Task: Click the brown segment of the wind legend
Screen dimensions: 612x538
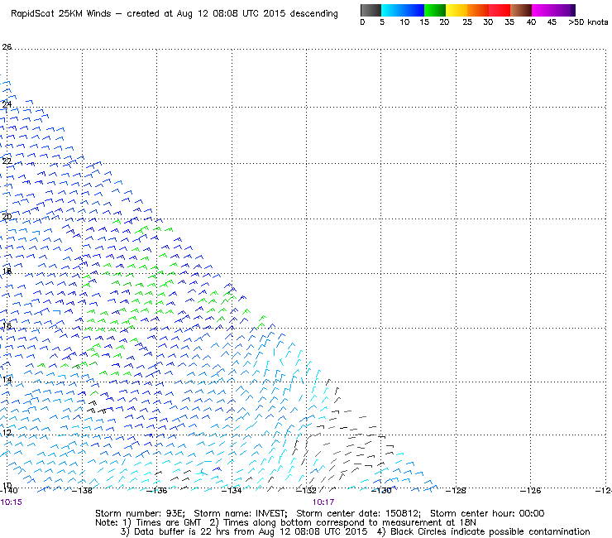Action: 521,10
